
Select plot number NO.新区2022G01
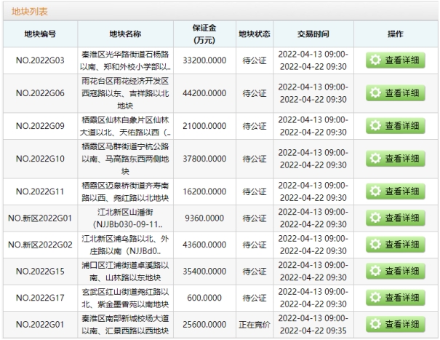coord(40,218)
